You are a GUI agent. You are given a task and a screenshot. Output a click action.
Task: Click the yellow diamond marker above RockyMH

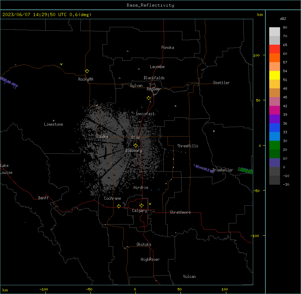[87, 71]
